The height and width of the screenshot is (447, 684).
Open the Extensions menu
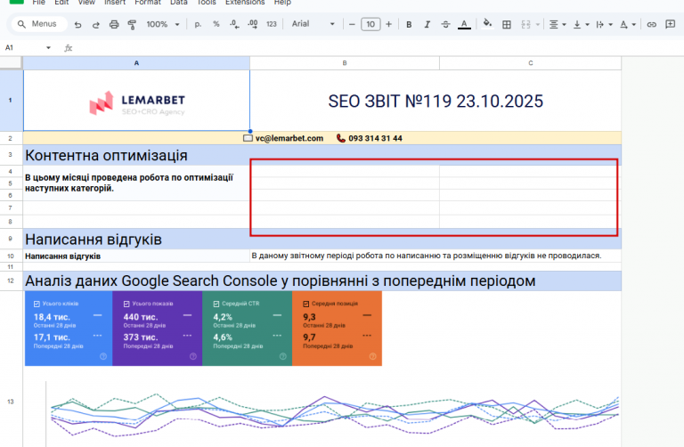tap(245, 3)
